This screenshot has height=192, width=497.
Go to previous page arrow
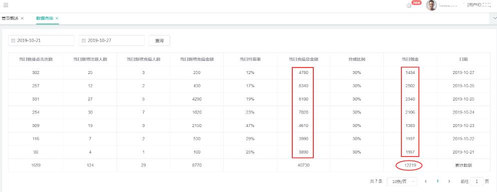(426, 181)
